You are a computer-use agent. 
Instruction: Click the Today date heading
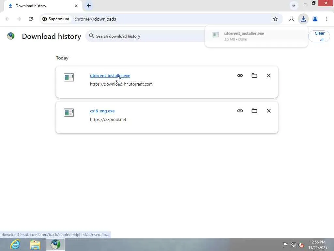point(62,58)
